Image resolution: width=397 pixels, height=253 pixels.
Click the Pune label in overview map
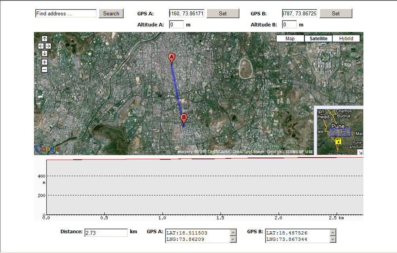[338, 126]
